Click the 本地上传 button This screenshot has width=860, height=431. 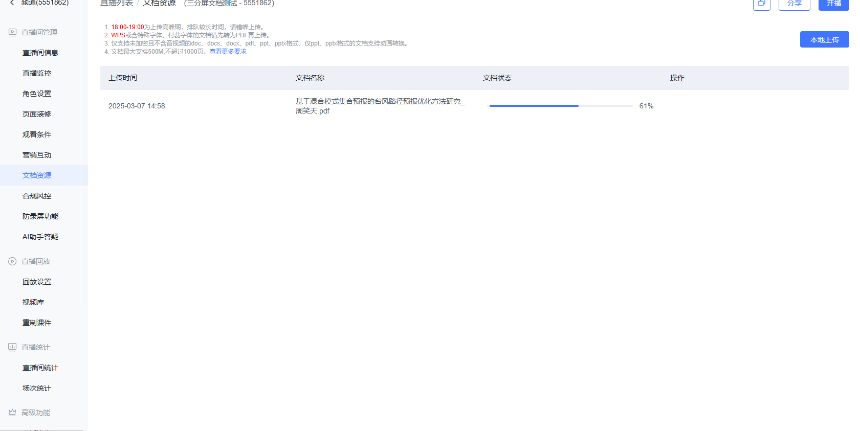824,39
